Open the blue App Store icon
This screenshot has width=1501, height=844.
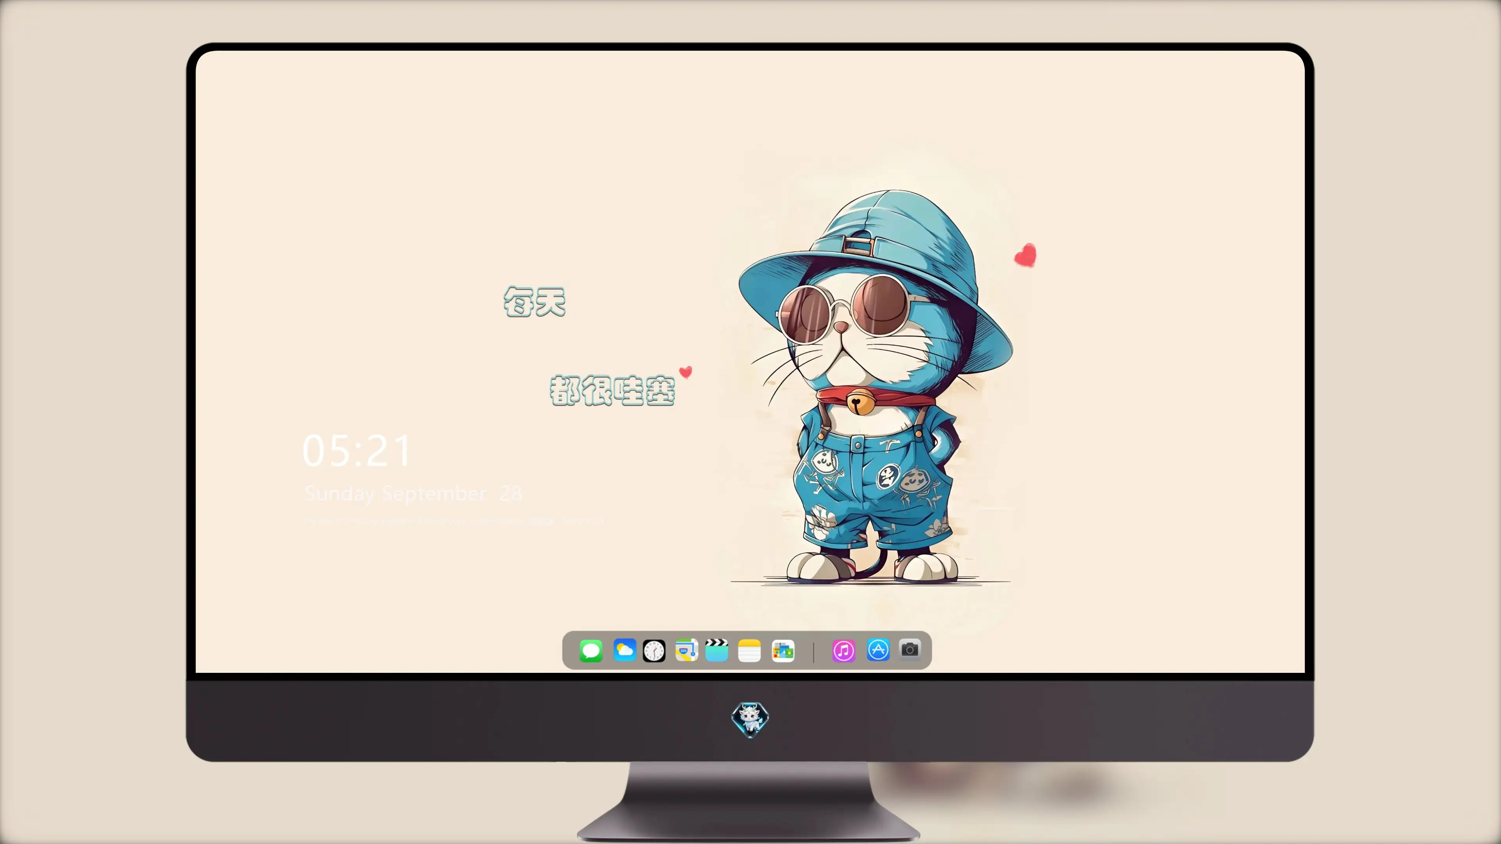click(878, 650)
